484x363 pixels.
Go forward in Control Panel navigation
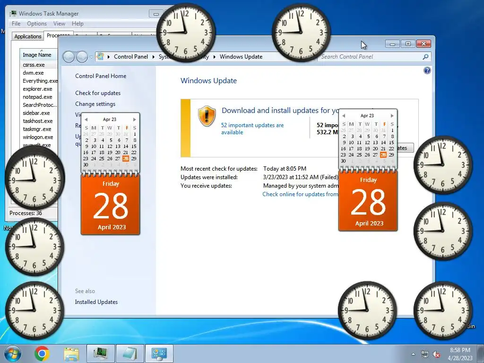(x=82, y=57)
